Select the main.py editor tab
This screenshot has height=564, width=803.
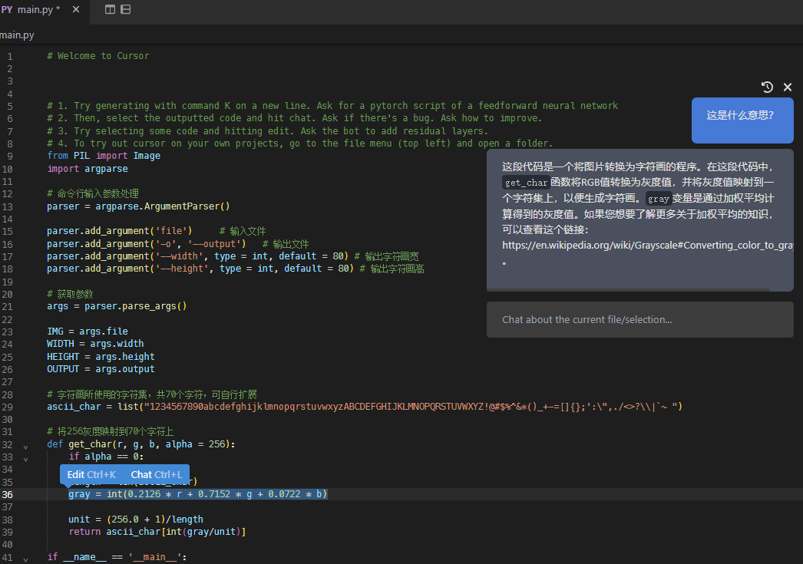tap(38, 10)
